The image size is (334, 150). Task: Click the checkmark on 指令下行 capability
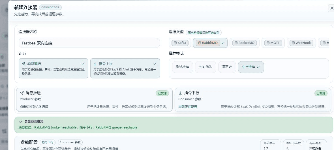[155, 63]
